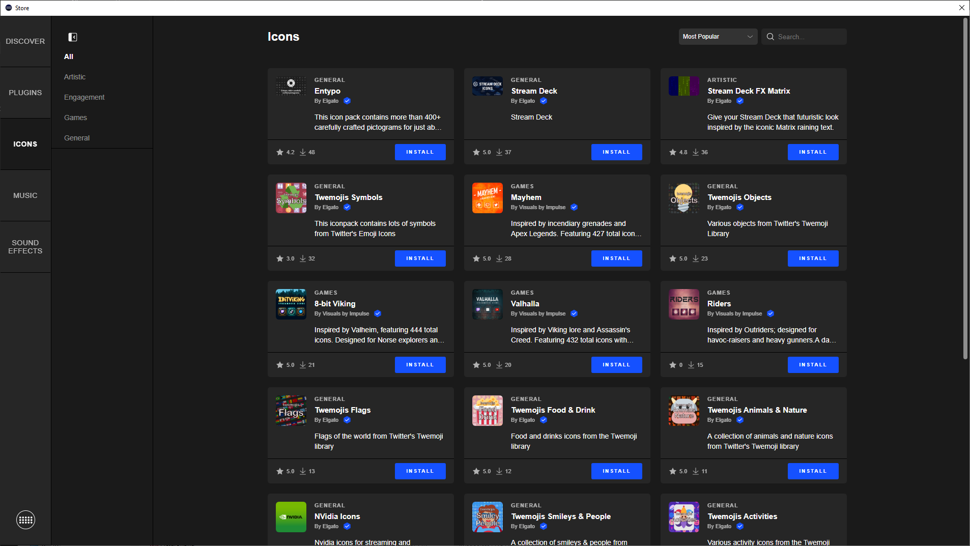Collapse the category sidebar panel icon
Image resolution: width=970 pixels, height=546 pixels.
tap(73, 37)
